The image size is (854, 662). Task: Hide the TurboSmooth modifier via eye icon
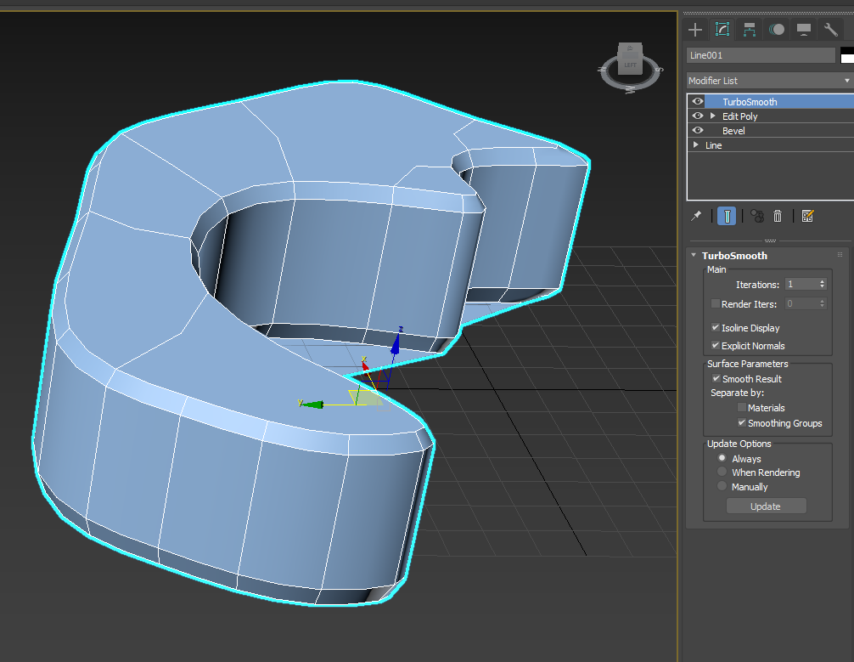[698, 102]
